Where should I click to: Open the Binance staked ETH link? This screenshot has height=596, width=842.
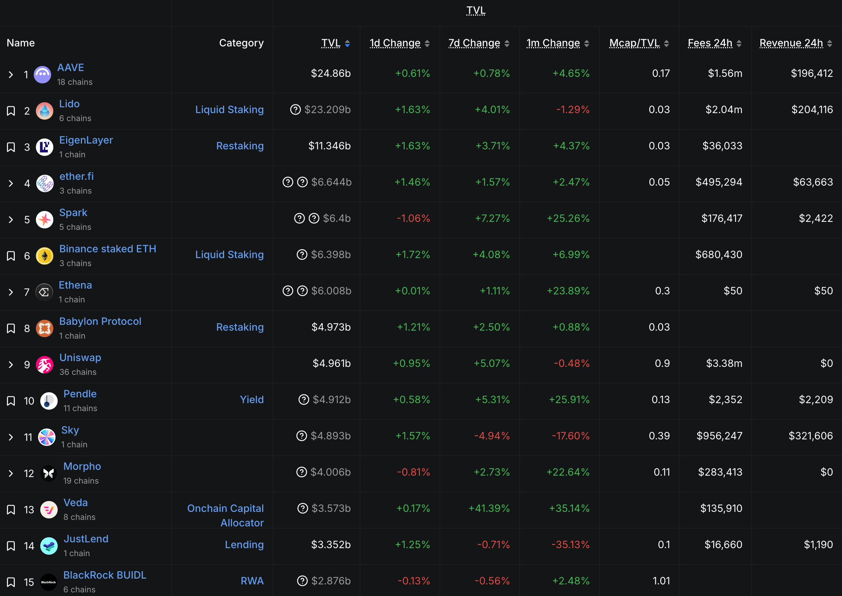108,249
